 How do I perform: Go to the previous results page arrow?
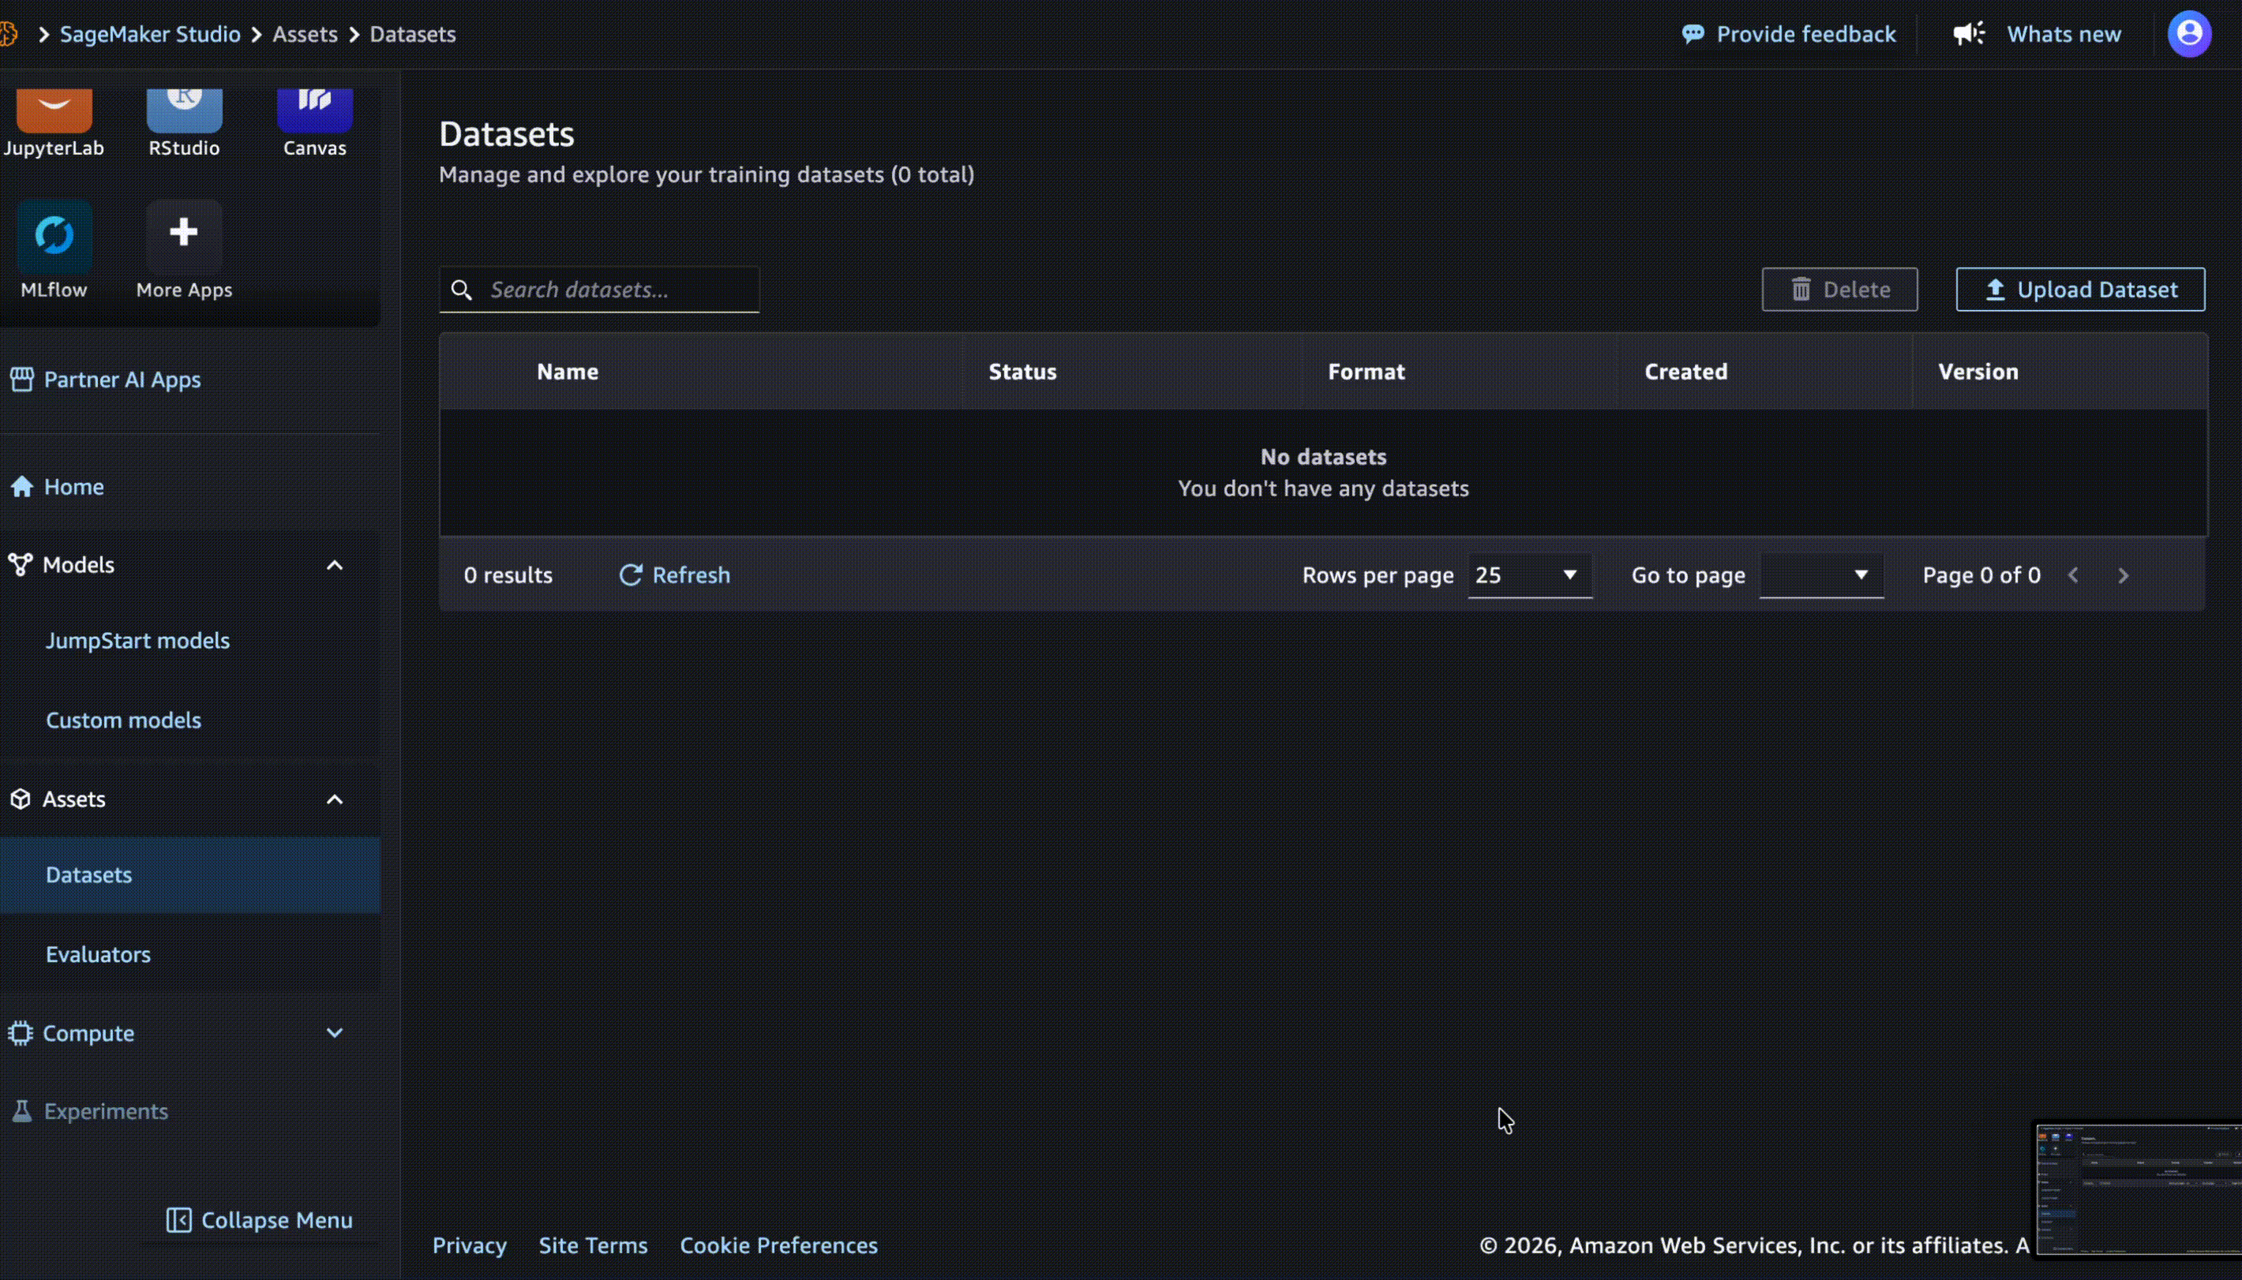pyautogui.click(x=2073, y=576)
